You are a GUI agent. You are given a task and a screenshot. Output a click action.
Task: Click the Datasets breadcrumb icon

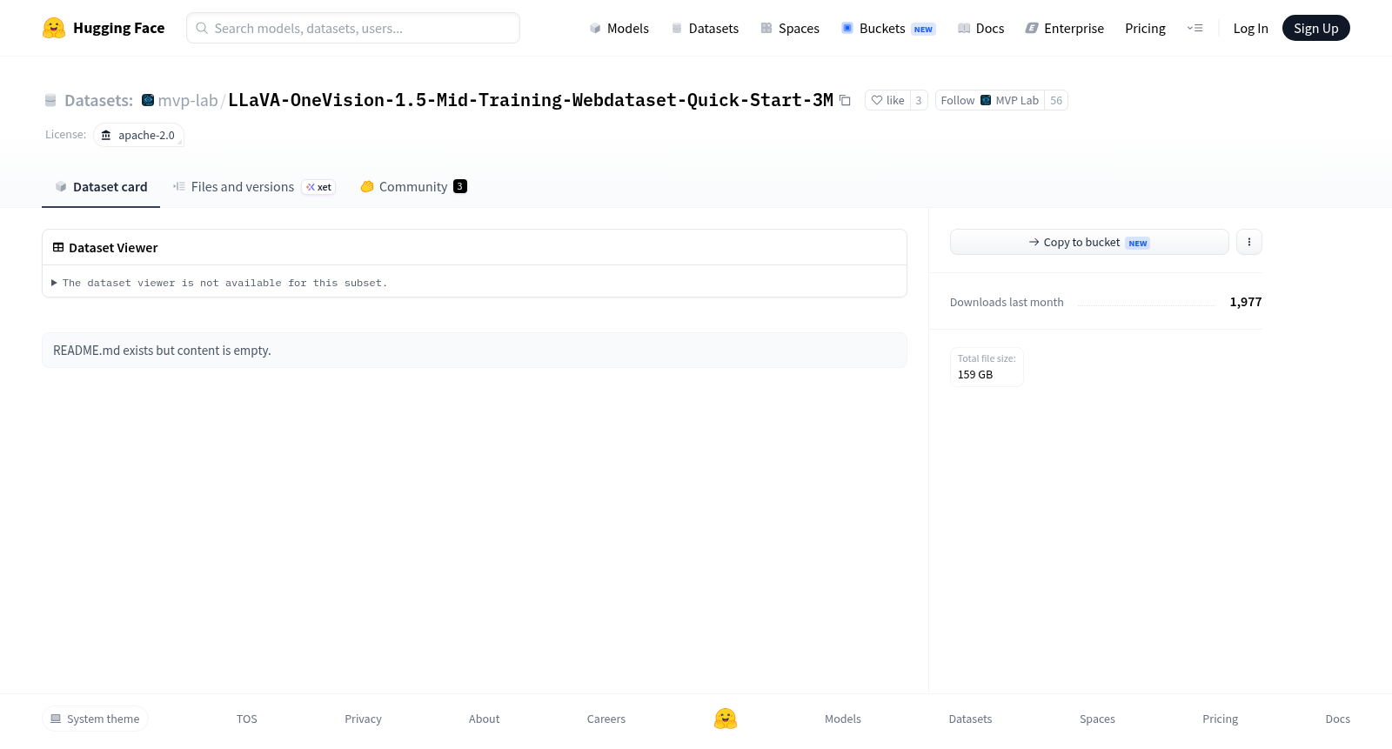[50, 100]
